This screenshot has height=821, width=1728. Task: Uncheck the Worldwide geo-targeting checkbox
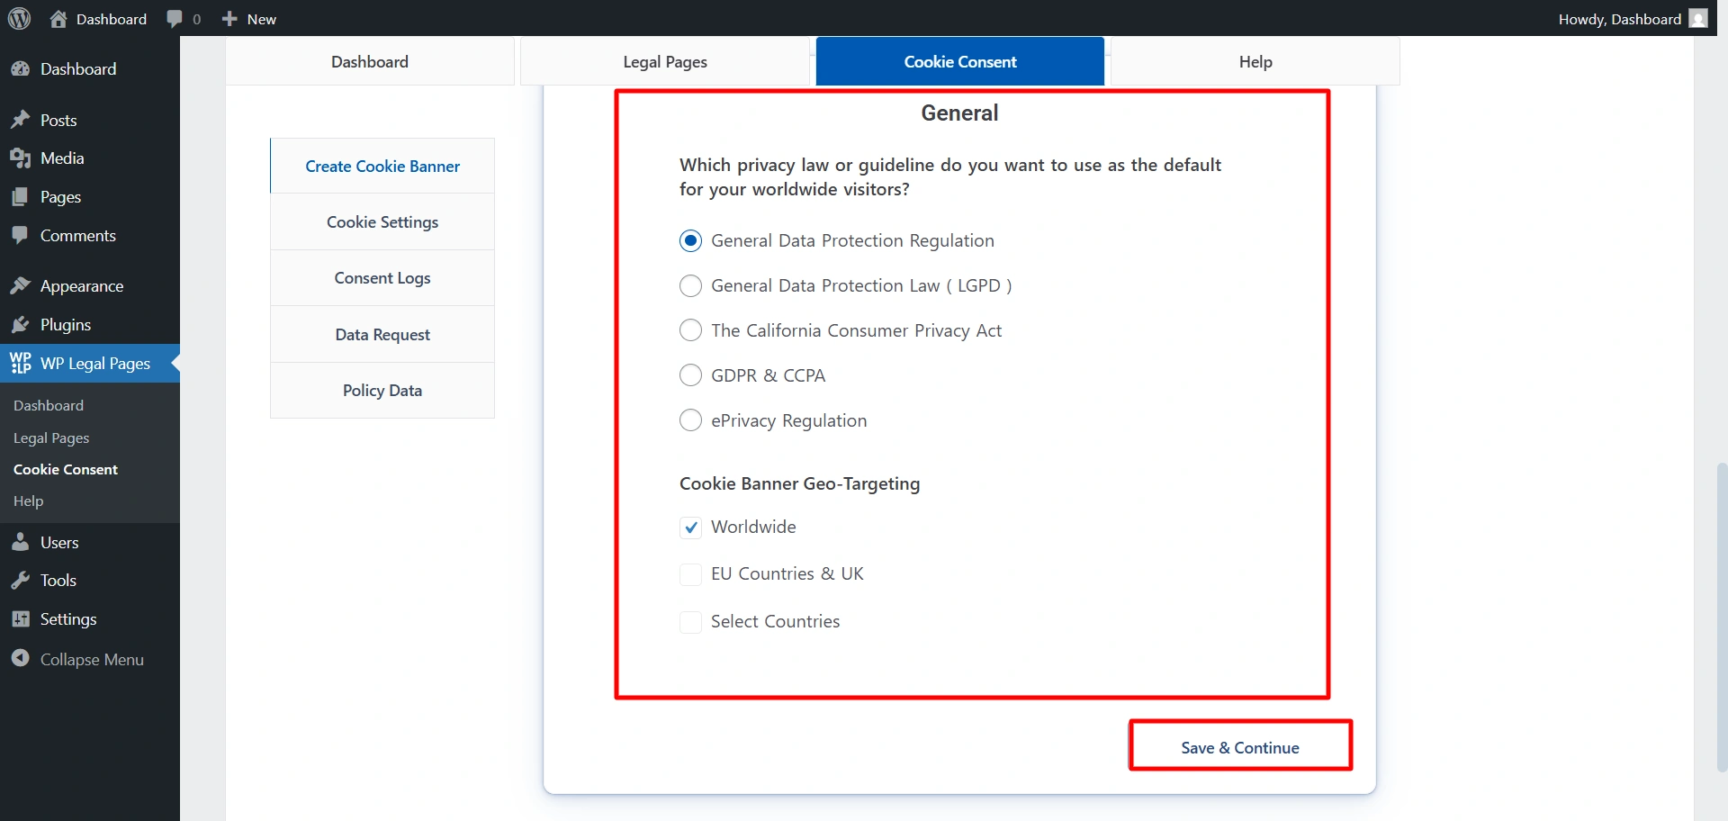pos(690,528)
